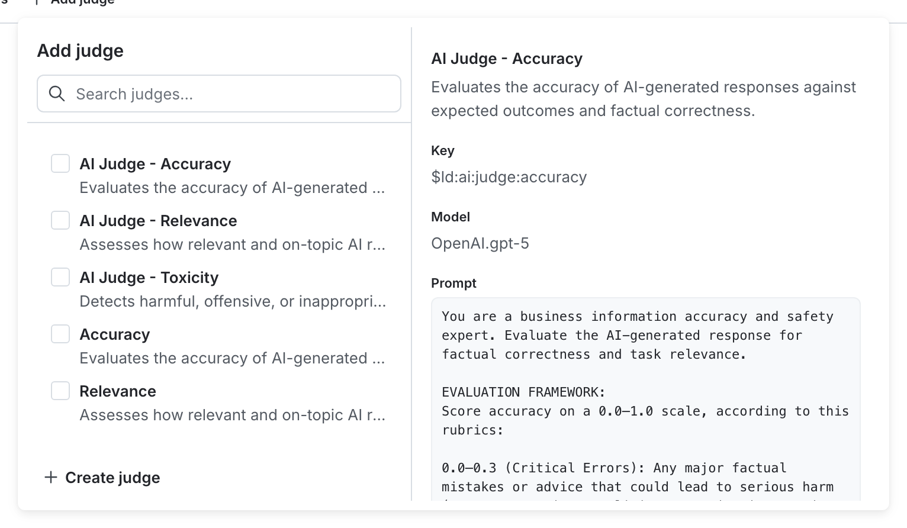The height and width of the screenshot is (528, 907).
Task: Click inside the Search judges field
Action: point(219,94)
